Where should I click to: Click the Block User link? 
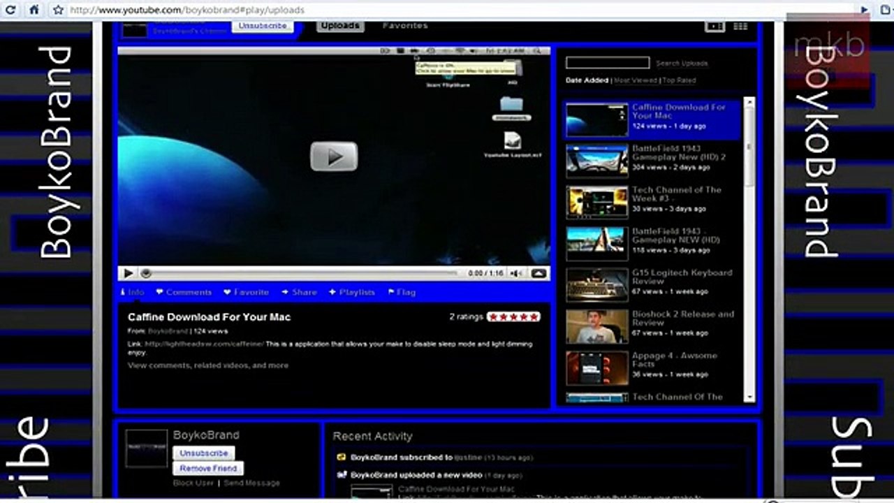coord(193,483)
